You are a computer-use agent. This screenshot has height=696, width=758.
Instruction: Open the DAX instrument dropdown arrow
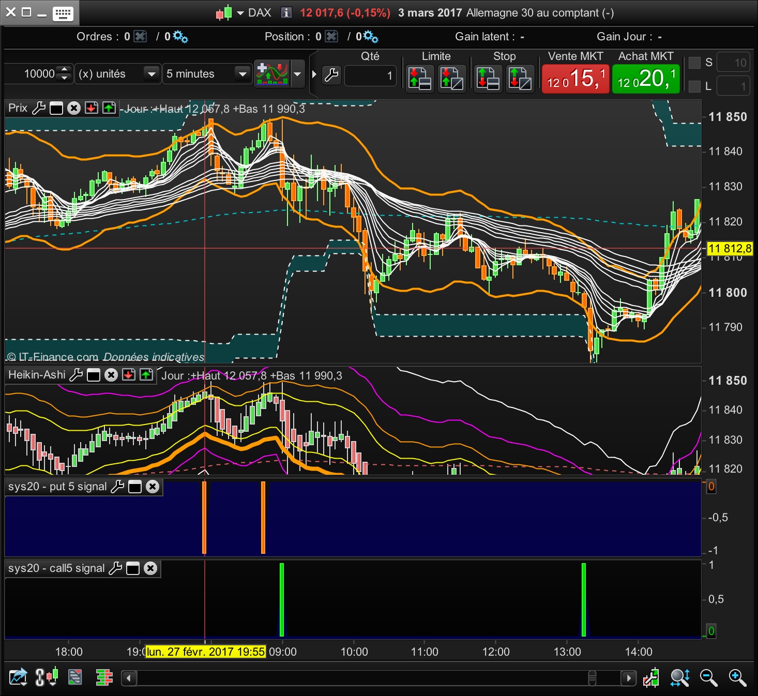[240, 13]
